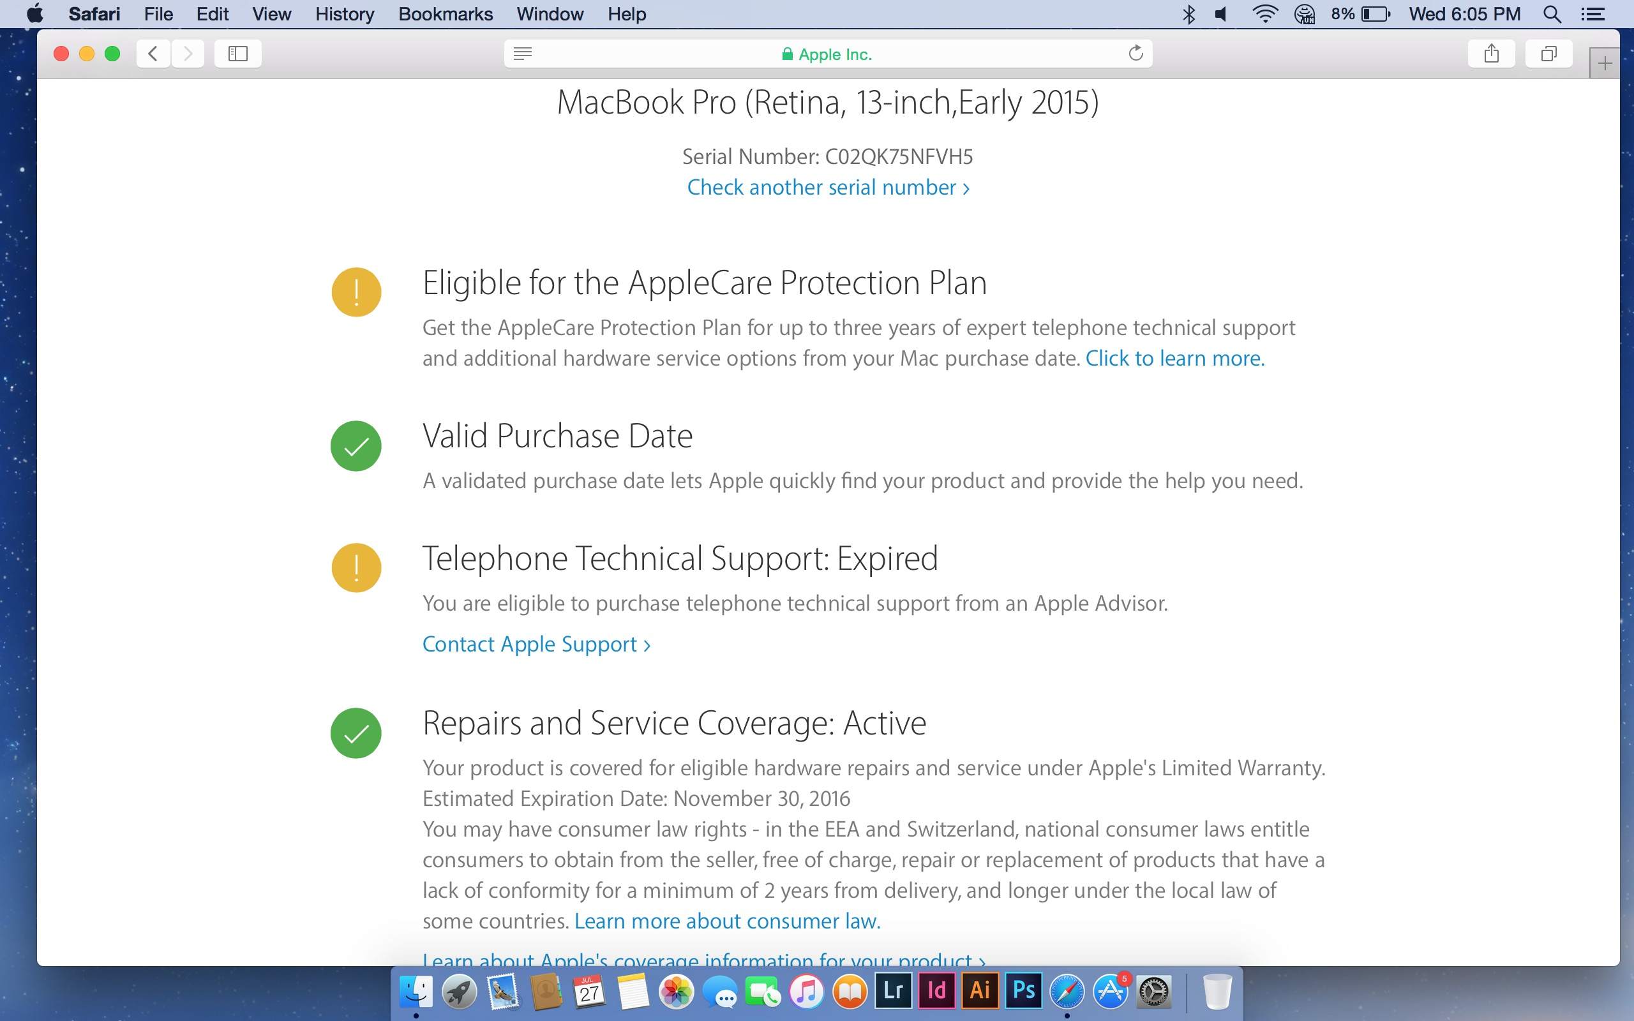Click Safari compass icon in the Dock
The height and width of the screenshot is (1021, 1634).
1067,990
